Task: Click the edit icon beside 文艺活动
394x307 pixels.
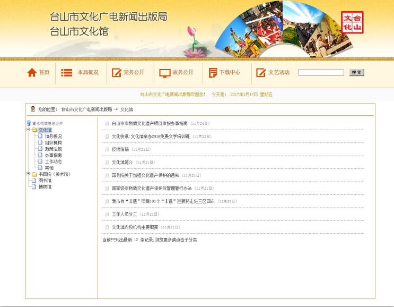Action: pyautogui.click(x=260, y=73)
